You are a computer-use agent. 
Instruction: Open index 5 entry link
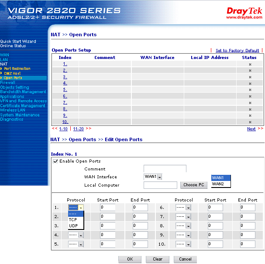[65, 90]
